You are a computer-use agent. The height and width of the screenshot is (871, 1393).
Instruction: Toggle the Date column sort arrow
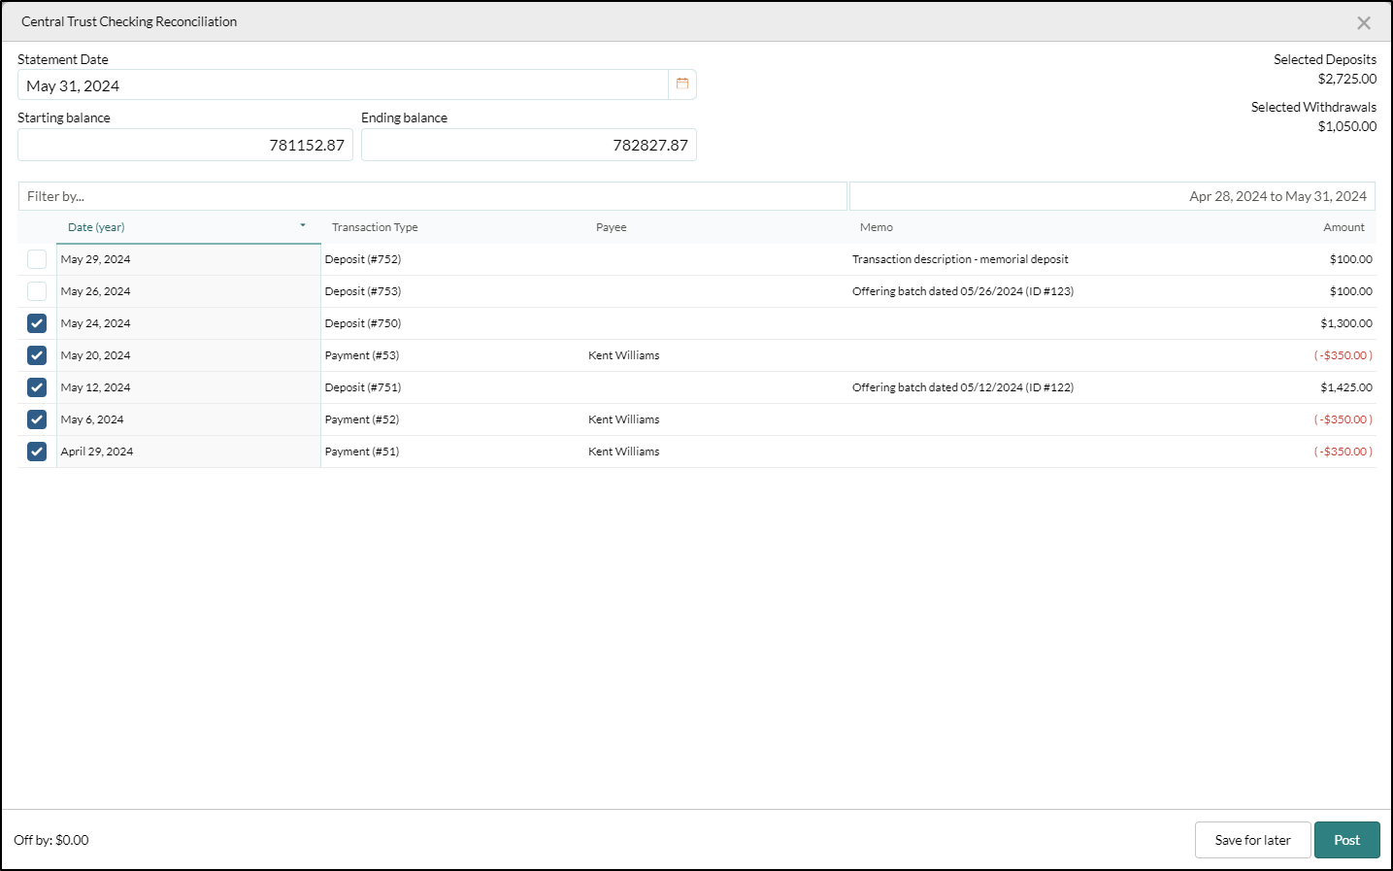303,226
